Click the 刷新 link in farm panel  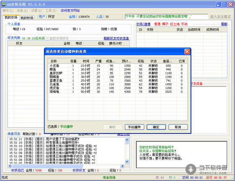224,24
